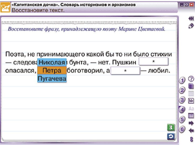Click the purple book icon
This screenshot has height=145, width=195.
191,86
